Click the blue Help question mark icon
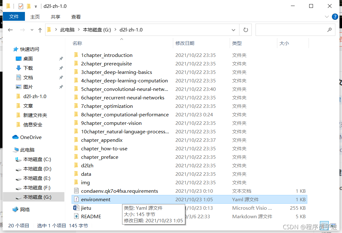Image resolution: width=342 pixels, height=233 pixels. pyautogui.click(x=335, y=17)
